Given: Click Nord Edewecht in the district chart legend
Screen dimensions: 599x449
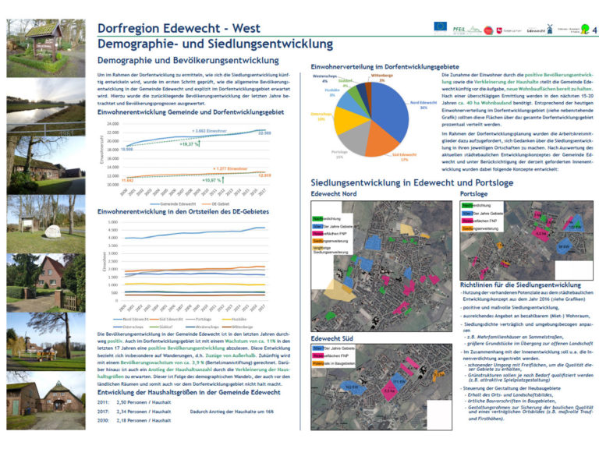Looking at the screenshot, I should [131, 319].
